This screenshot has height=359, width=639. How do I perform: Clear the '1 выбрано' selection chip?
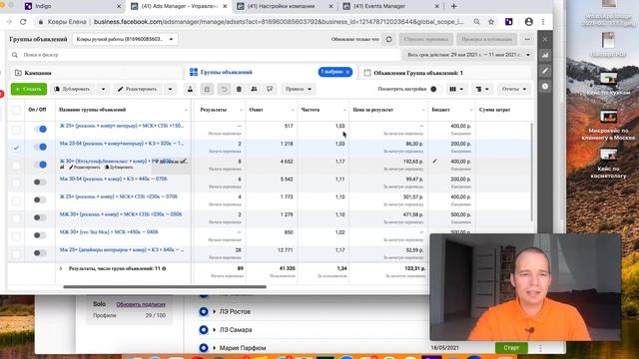pos(347,72)
